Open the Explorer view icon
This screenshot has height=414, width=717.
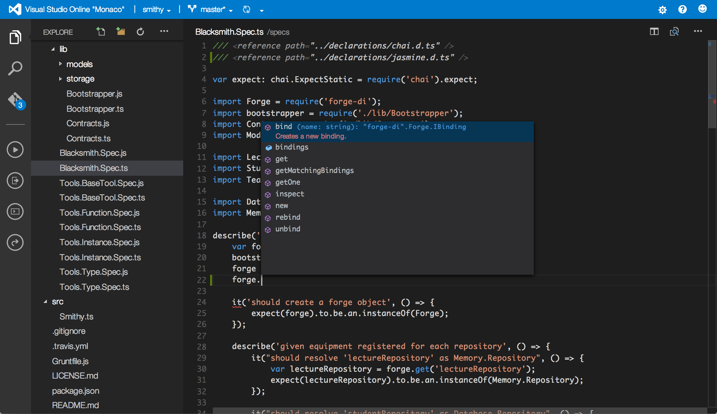tap(15, 37)
